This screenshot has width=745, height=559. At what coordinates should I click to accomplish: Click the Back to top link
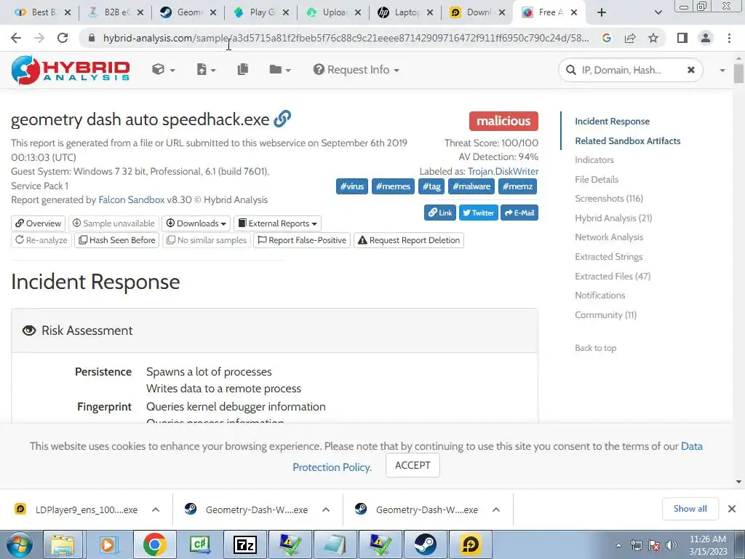pos(595,348)
